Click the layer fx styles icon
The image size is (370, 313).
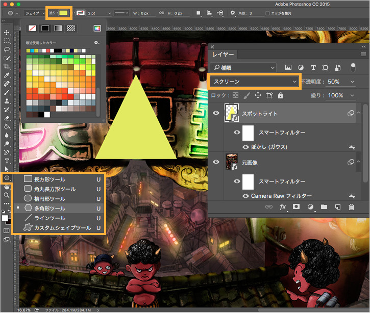[x=283, y=207]
